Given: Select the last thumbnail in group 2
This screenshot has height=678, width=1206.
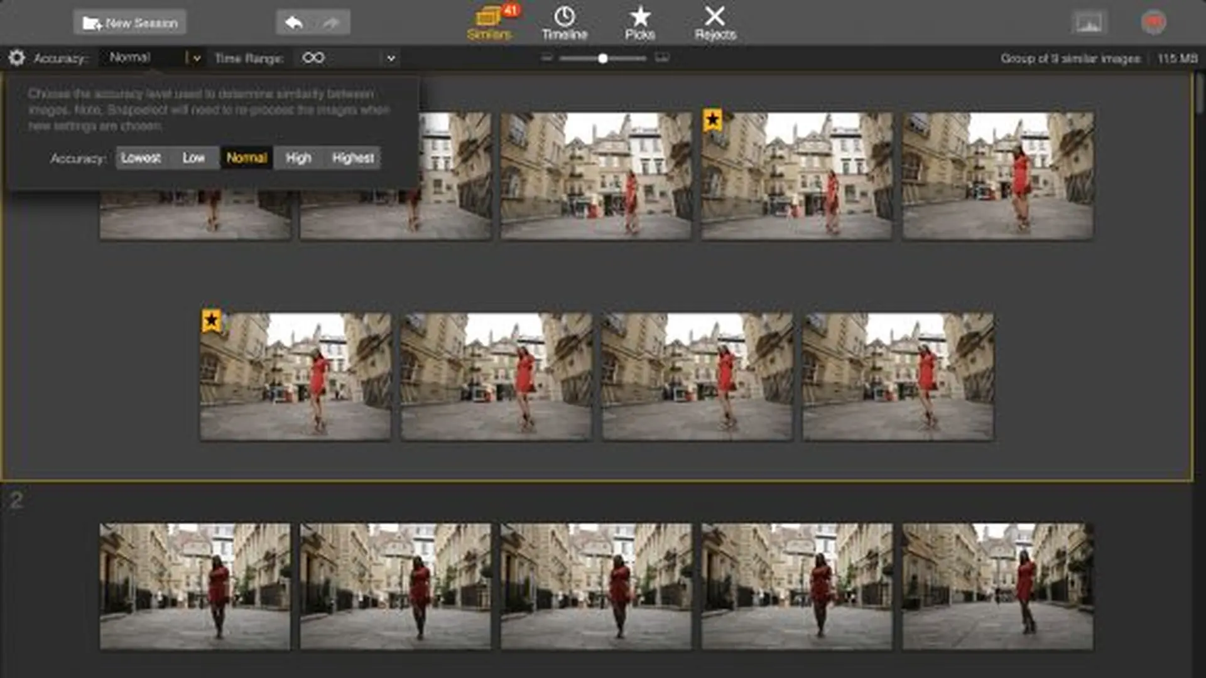Looking at the screenshot, I should coord(997,586).
